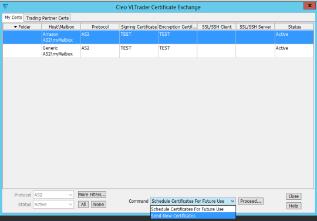Click the Proceed... button
This screenshot has width=317, height=221.
click(251, 201)
